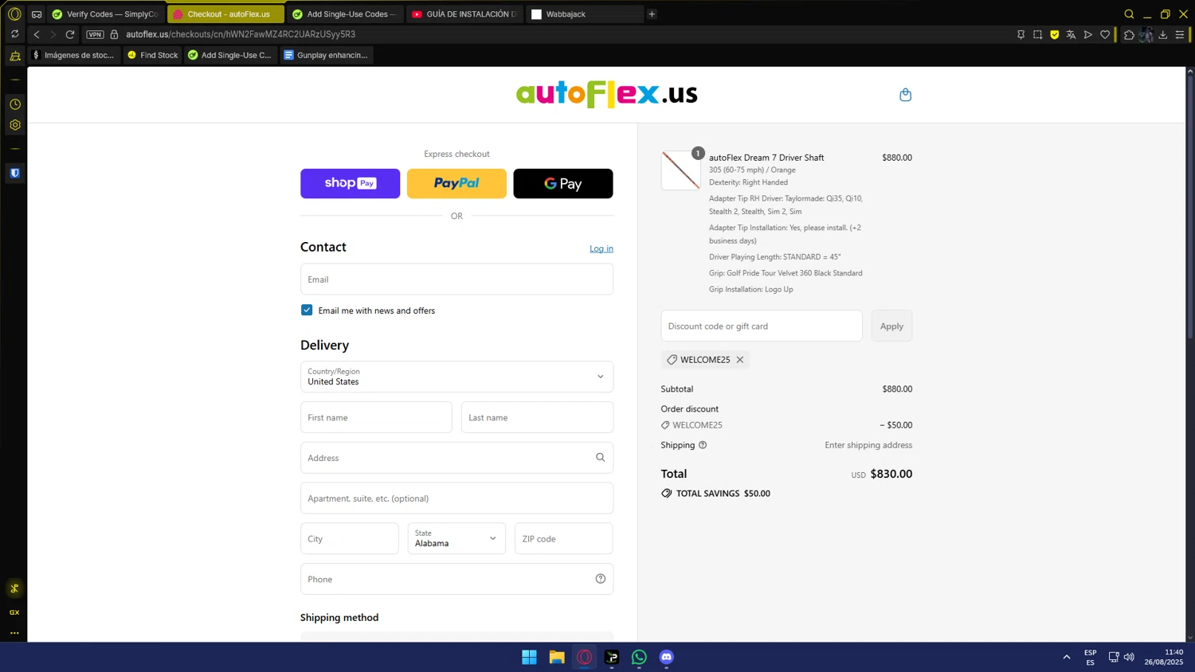
Task: Click the sidebar sync arrows icon
Action: 14,34
